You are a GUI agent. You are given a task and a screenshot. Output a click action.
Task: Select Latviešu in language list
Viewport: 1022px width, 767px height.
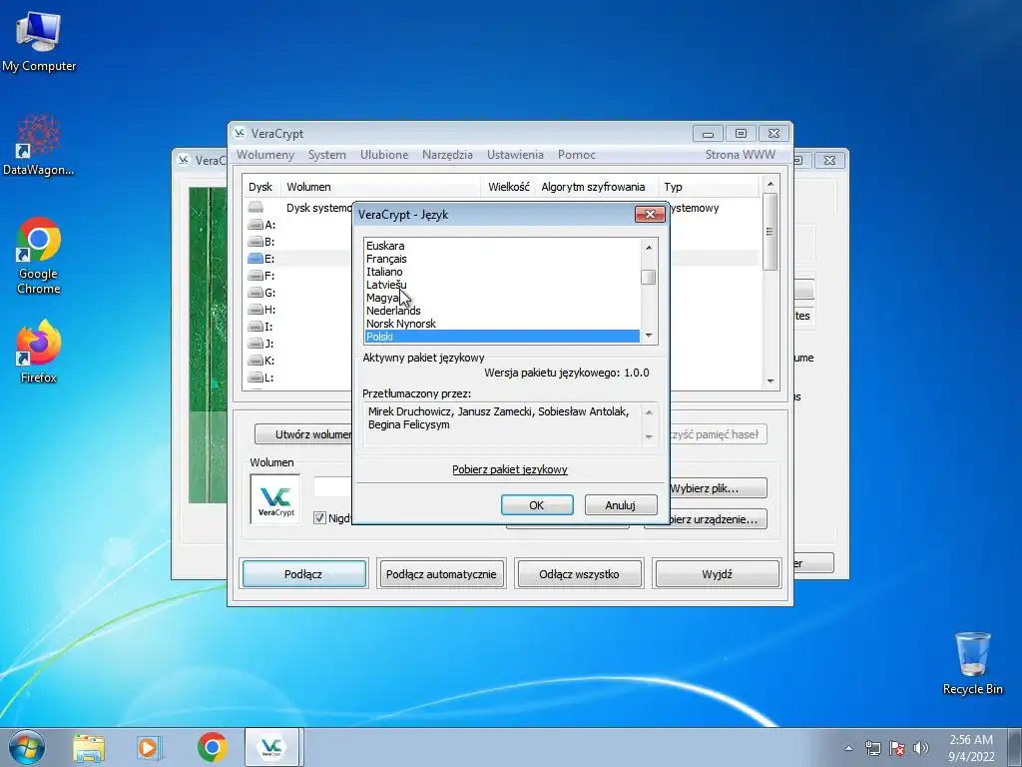502,285
